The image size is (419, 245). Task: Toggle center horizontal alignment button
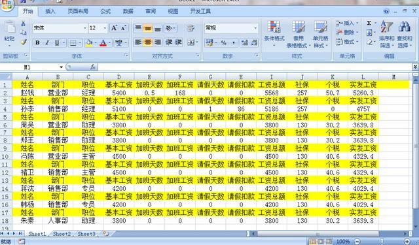click(x=148, y=42)
